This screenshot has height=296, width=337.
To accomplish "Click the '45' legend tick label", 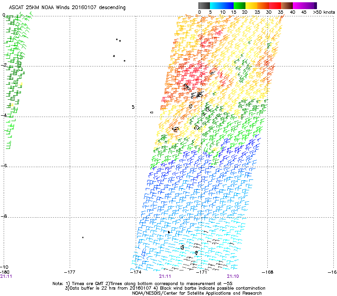I will (x=304, y=12).
